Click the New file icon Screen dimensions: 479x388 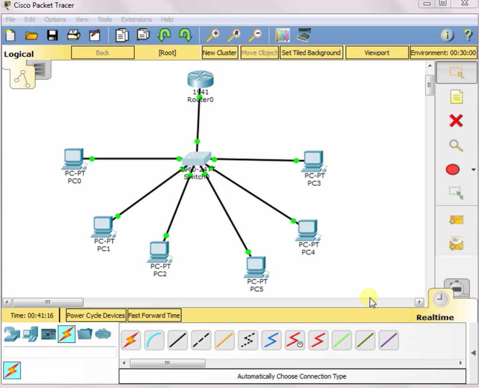(x=10, y=35)
